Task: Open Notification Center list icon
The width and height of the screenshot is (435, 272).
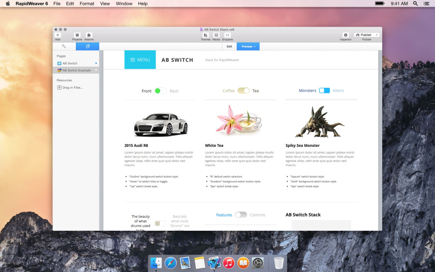Action: [427, 4]
